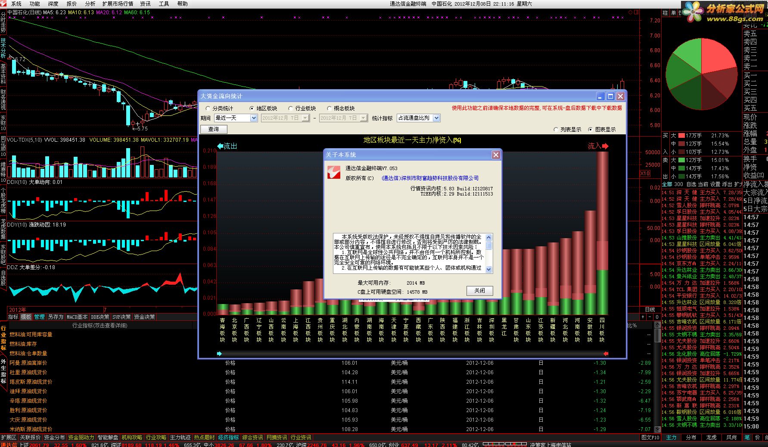
Task: Click 设置 in tick list header
Action: coord(715,184)
